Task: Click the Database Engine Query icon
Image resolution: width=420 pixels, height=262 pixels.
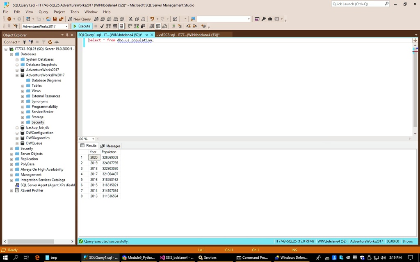Action: click(96, 19)
